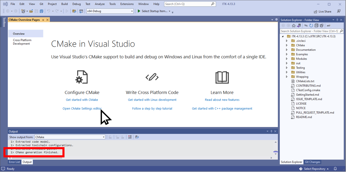Click the sync arrows icon in Solution Explorer
346x172 pixels.
click(306, 26)
